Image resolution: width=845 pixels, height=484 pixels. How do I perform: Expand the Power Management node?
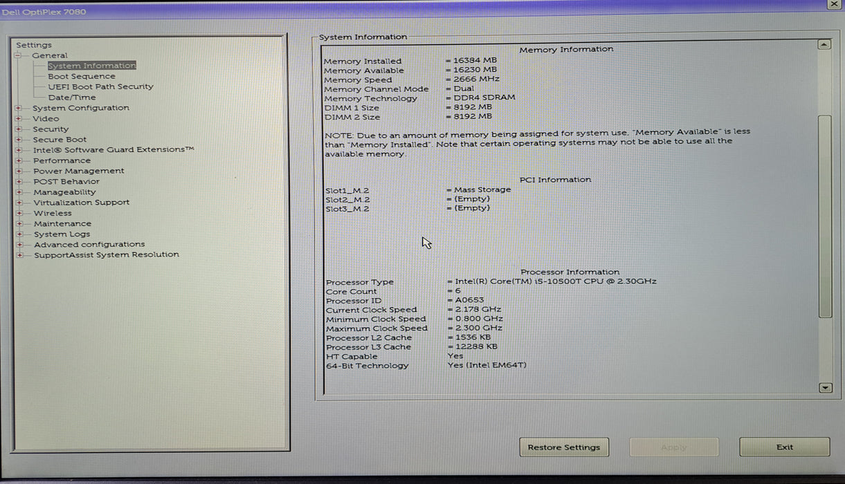click(x=19, y=171)
